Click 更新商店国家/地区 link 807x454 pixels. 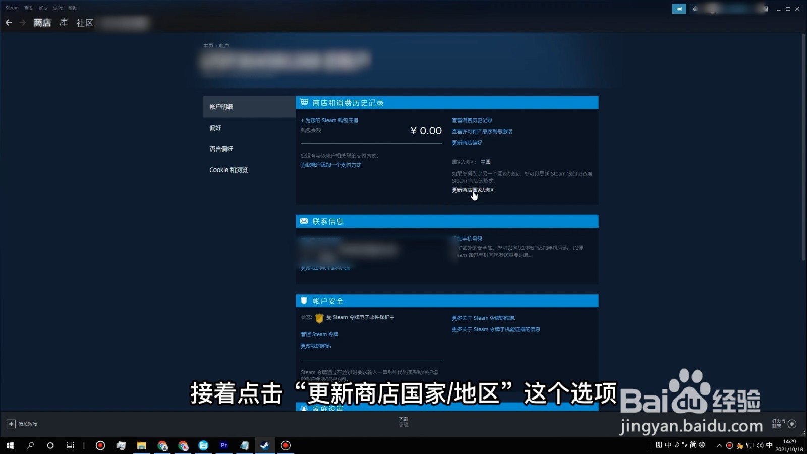[473, 190]
